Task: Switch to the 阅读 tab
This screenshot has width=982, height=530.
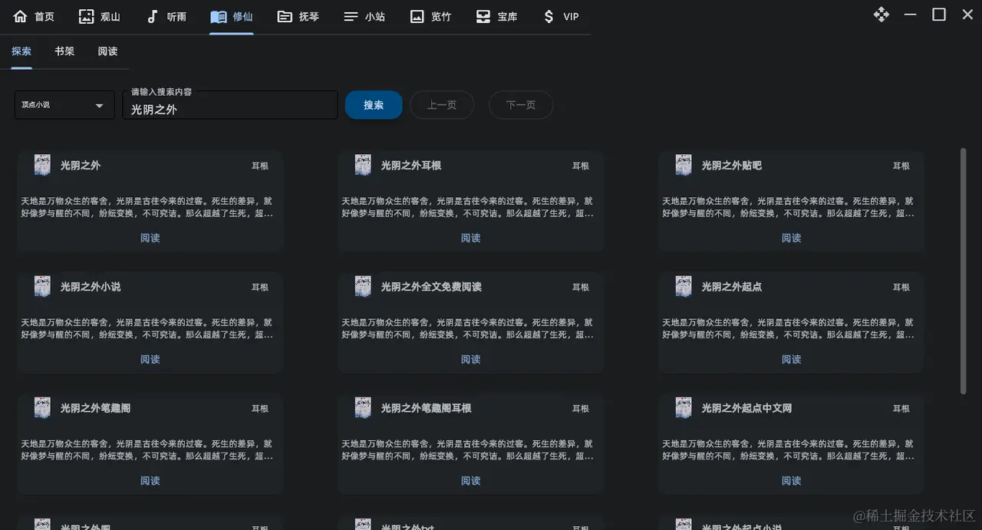Action: tap(107, 51)
